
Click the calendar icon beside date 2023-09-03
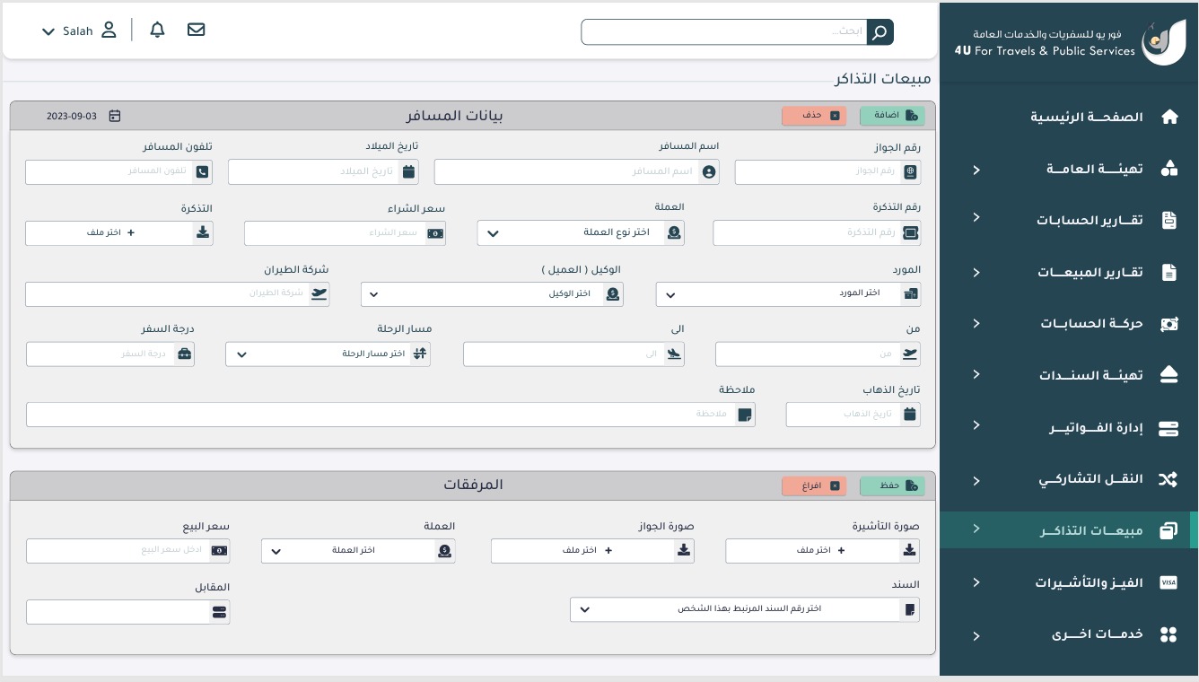pos(115,116)
